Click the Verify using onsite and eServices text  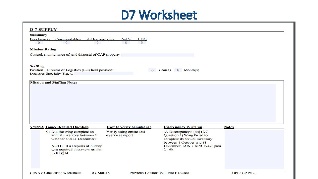126,133
